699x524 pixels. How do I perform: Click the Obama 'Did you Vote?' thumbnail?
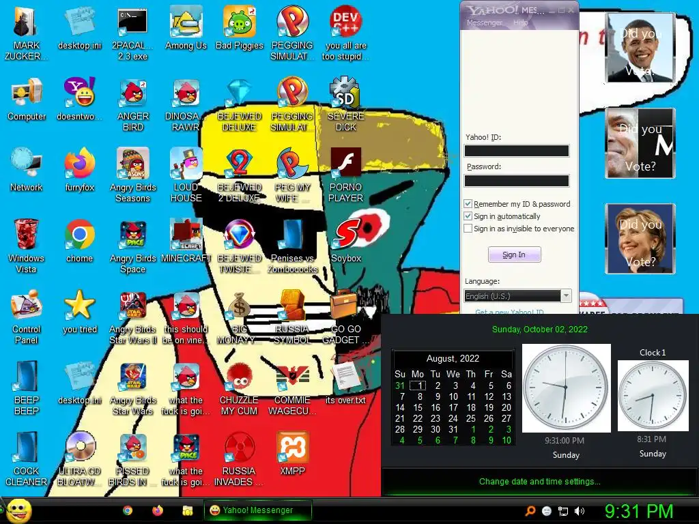pyautogui.click(x=640, y=48)
